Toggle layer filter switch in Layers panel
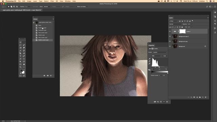 tap(192, 21)
